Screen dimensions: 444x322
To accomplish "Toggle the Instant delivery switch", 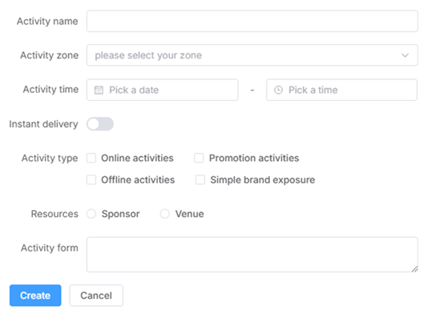I will 100,124.
